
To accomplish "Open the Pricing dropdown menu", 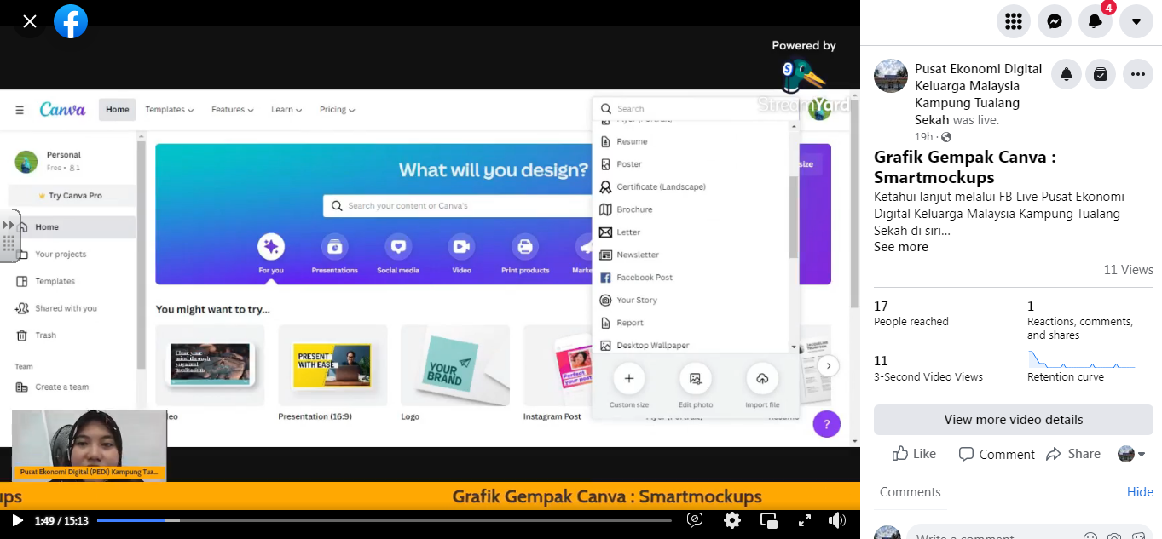I will coord(337,110).
